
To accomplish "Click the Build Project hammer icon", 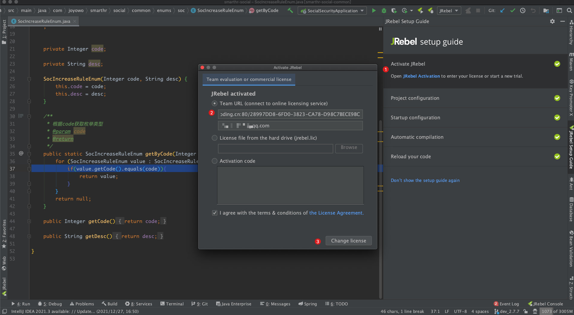I will 290,10.
